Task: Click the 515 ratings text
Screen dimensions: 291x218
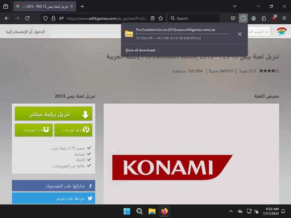Action: 247,71
